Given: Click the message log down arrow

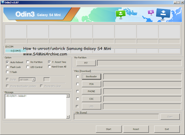Looking at the screenshot, I should (68, 117).
